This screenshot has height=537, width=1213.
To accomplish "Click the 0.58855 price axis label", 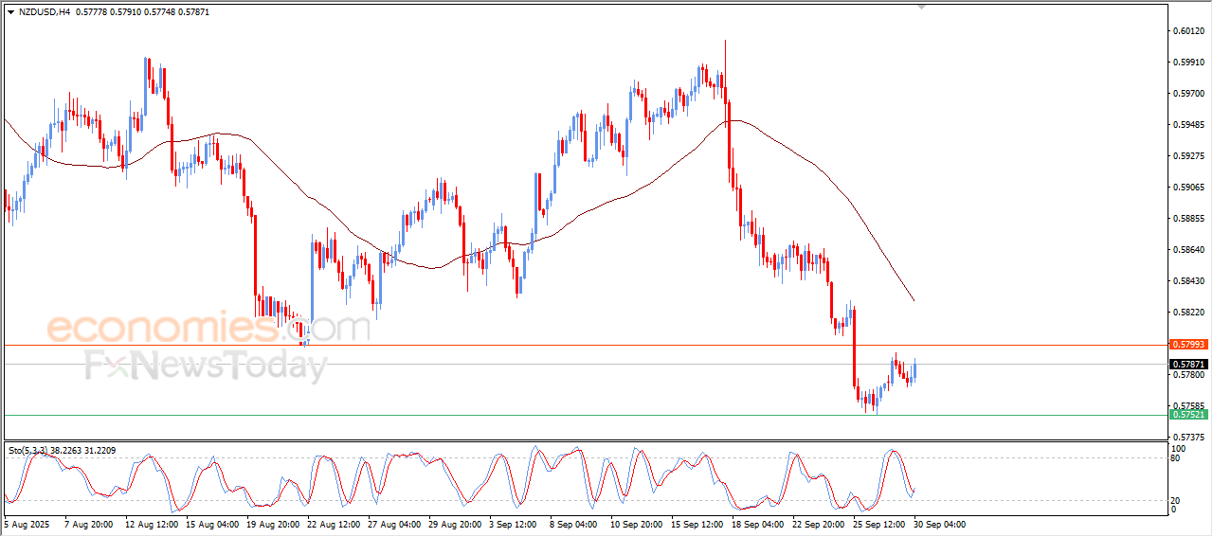I will [x=1188, y=219].
